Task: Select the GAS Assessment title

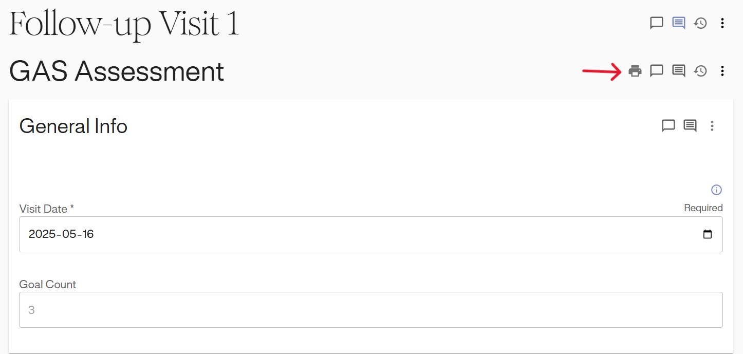Action: pos(117,71)
